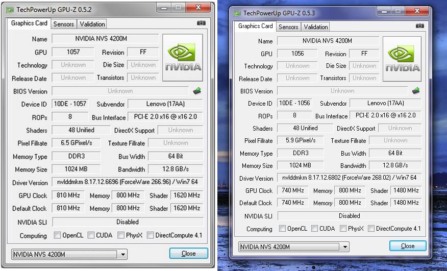Open Graphics Card tab in GPU-Z 0.5.3
Image resolution: width=447 pixels, height=271 pixels.
(x=256, y=26)
